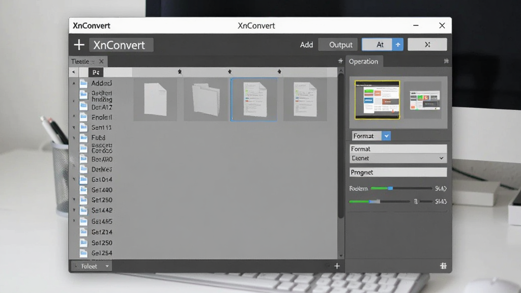Select the blue-outlined document thumbnail

[x=254, y=99]
